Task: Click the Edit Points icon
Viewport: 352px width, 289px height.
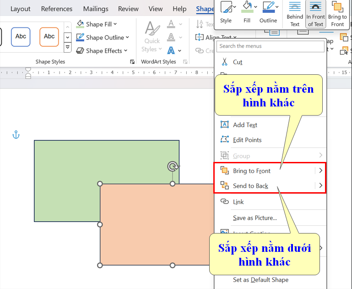Action: (225, 140)
